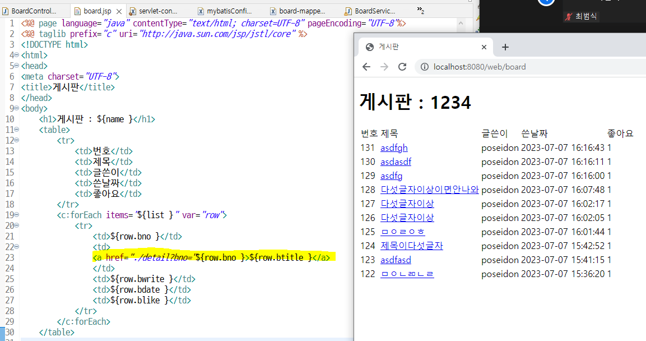The height and width of the screenshot is (341, 646).
Task: Open the asdfasd post link
Action: point(396,260)
